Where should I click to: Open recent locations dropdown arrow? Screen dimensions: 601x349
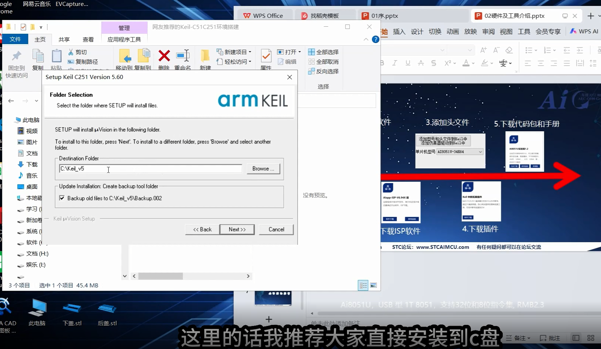pyautogui.click(x=36, y=101)
